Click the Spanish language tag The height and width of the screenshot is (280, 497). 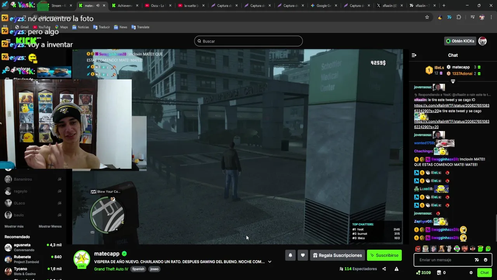[138, 269]
